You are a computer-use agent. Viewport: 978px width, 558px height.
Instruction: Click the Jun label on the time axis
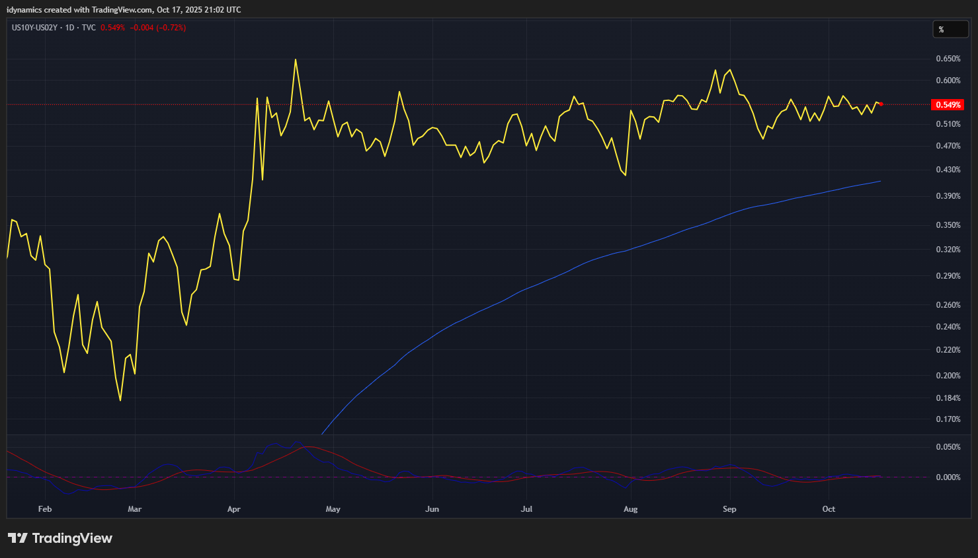pos(432,509)
